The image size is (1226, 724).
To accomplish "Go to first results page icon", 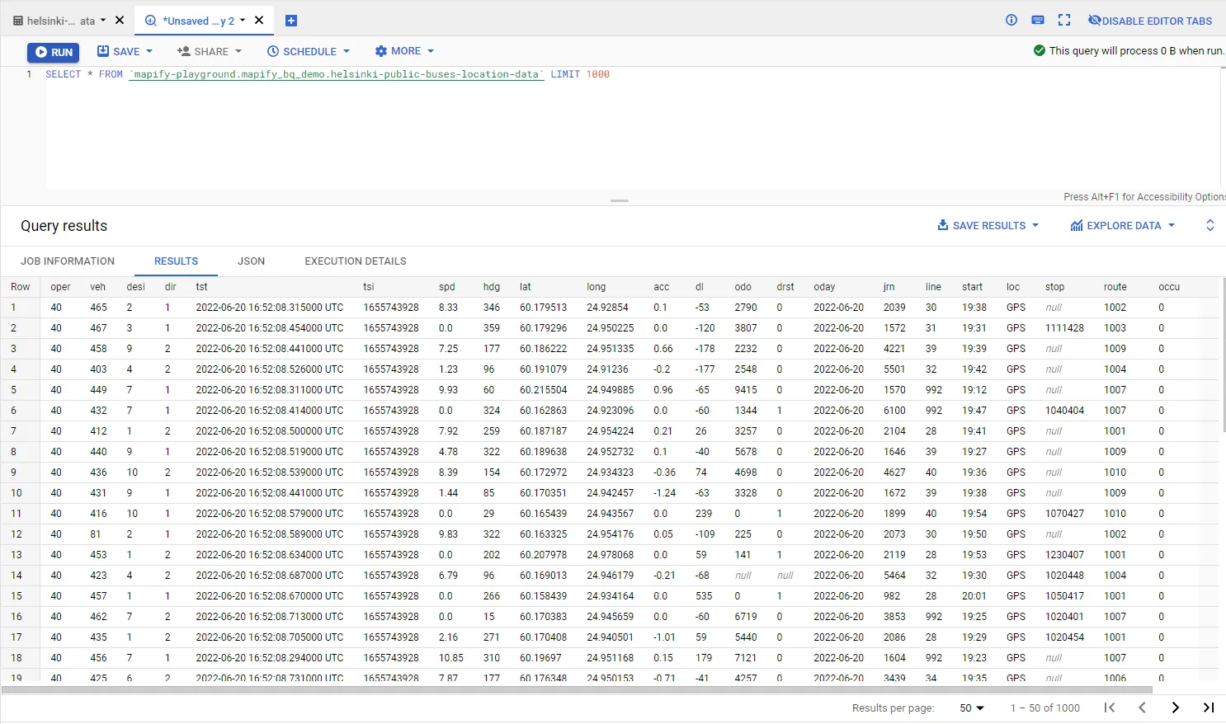I will click(1110, 708).
